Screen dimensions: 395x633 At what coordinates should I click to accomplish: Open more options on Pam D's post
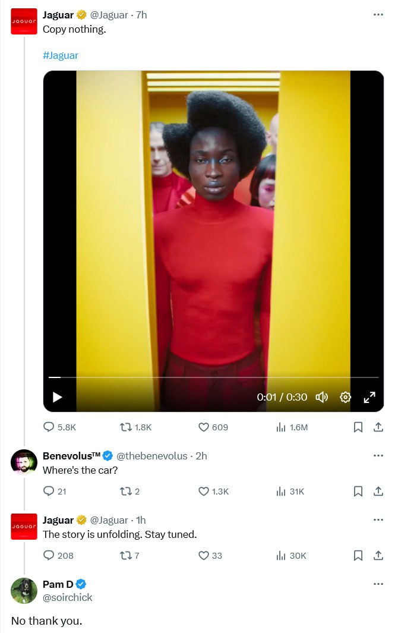pyautogui.click(x=378, y=584)
